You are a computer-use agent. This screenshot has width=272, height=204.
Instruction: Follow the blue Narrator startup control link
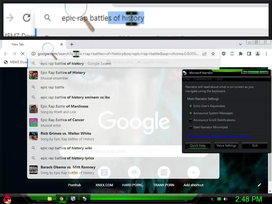tap(218, 136)
